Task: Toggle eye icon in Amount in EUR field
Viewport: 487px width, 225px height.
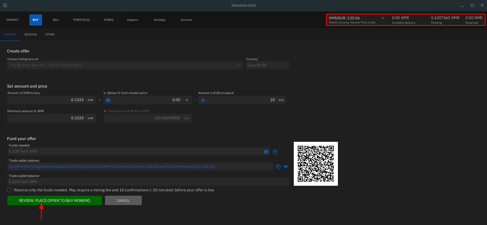Action: point(203,100)
